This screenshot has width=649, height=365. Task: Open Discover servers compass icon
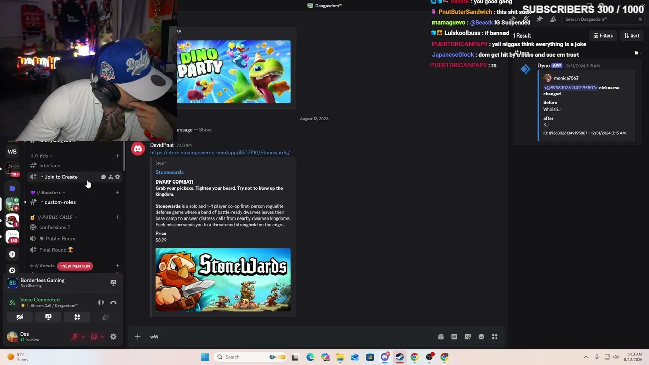click(x=12, y=270)
